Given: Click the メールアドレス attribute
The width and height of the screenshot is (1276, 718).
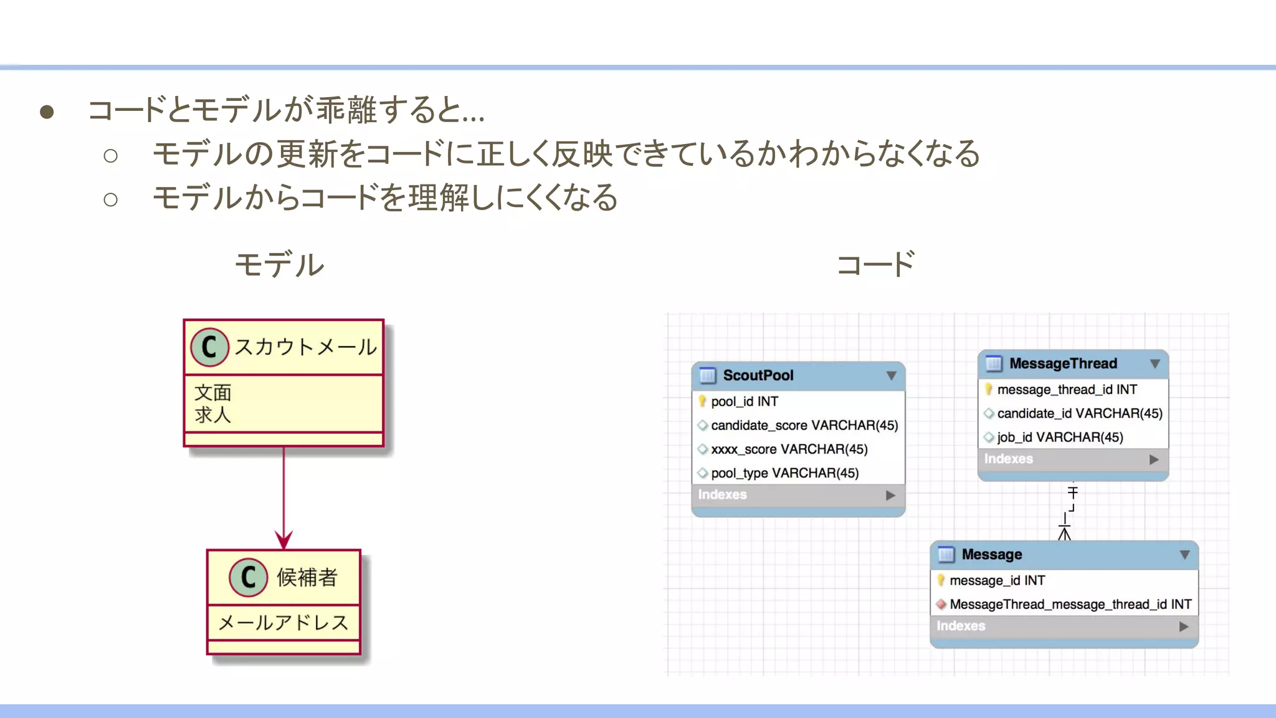Looking at the screenshot, I should [283, 622].
